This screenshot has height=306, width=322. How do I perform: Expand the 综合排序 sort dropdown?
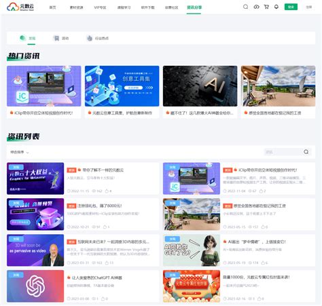coord(20,152)
